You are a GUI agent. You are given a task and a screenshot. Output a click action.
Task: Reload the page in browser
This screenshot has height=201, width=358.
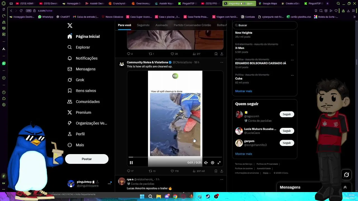click(x=21, y=11)
